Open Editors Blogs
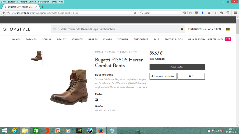 coord(174,39)
